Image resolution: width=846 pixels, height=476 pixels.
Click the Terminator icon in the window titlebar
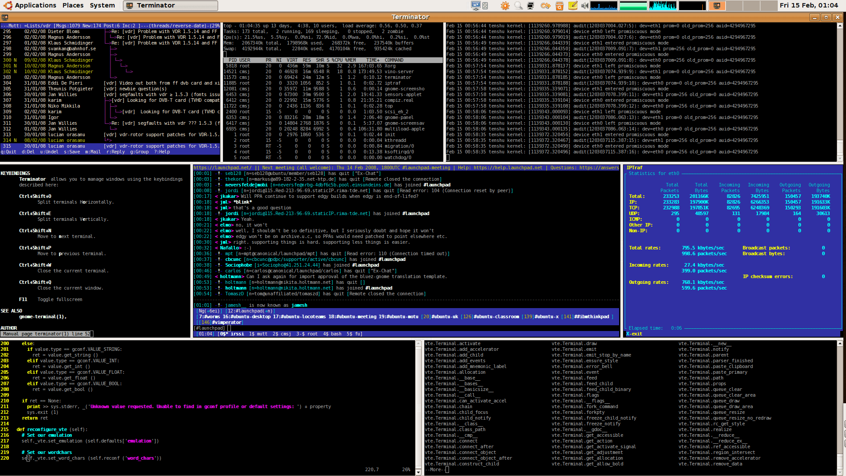pos(4,17)
